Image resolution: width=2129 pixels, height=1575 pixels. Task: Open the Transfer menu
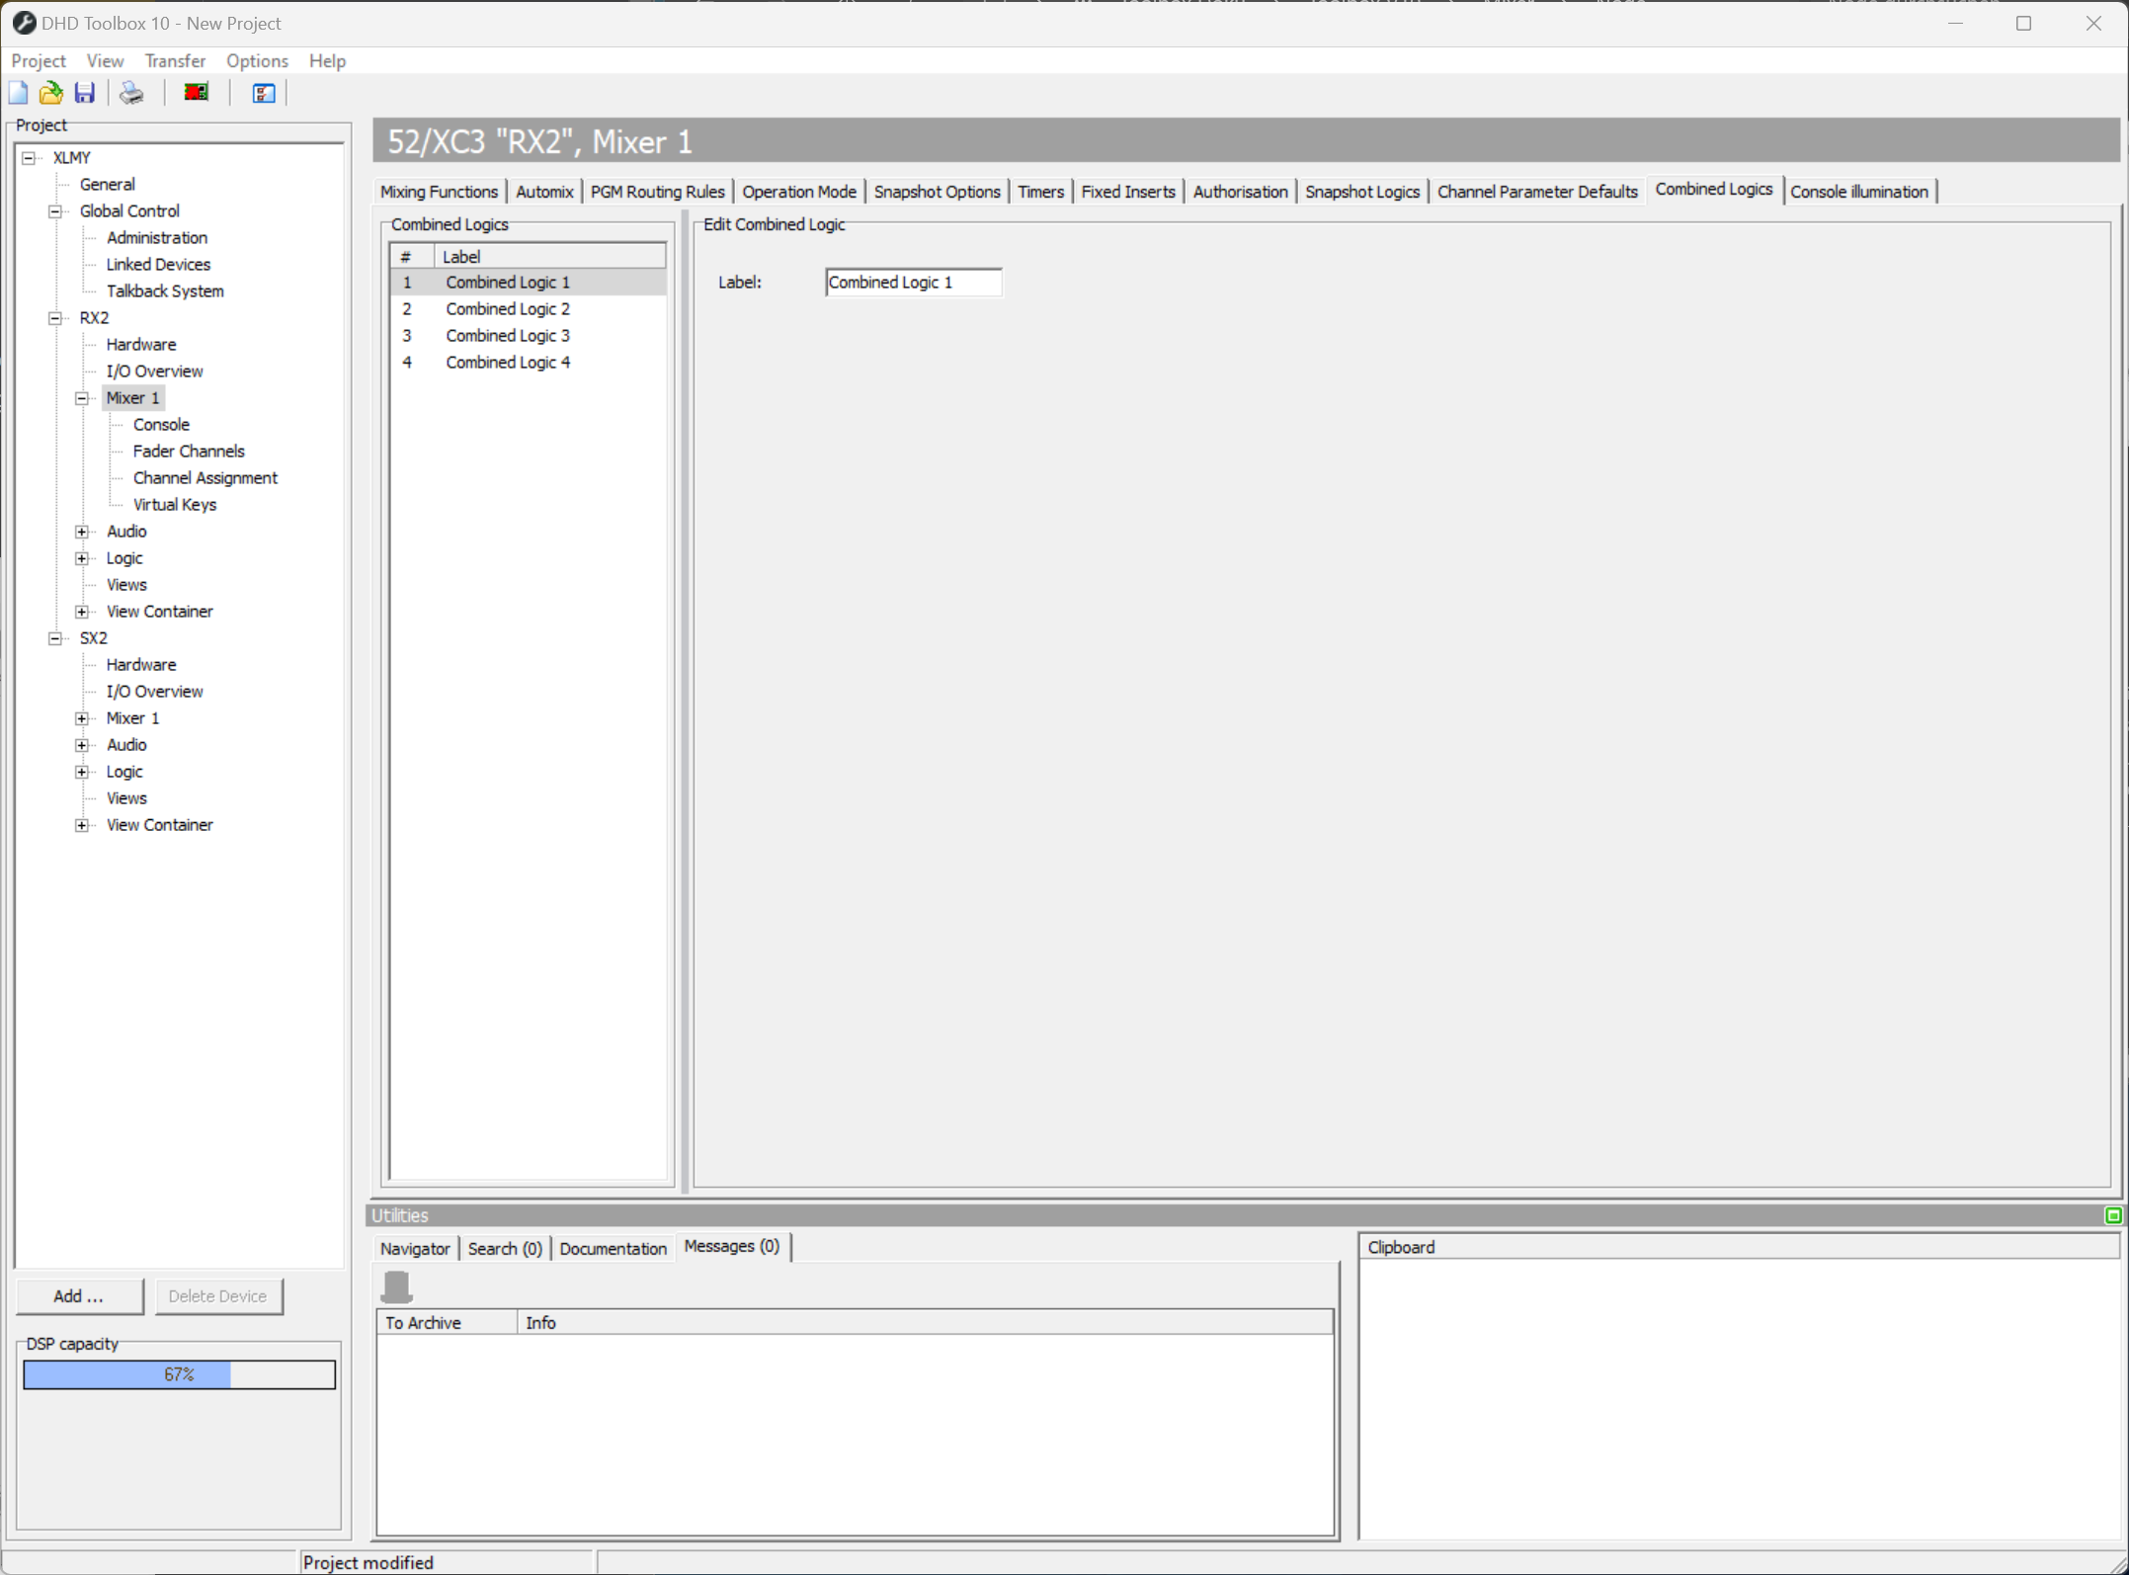pyautogui.click(x=175, y=60)
